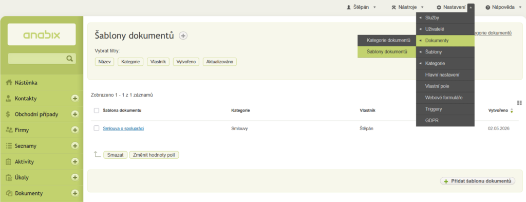The height and width of the screenshot is (202, 526).
Task: Click Přidat šablonu dokumentů button
Action: 477,181
